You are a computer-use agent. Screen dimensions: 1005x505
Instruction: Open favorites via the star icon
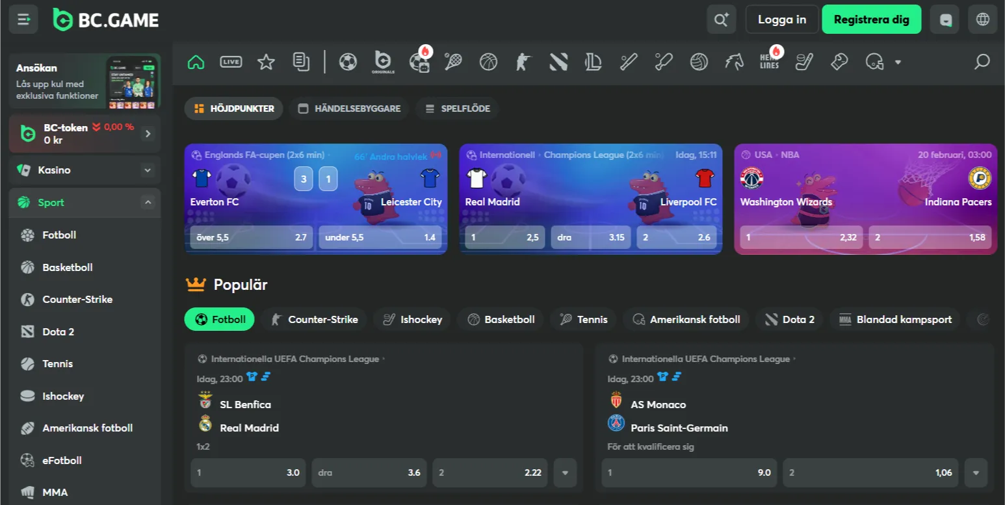(266, 62)
